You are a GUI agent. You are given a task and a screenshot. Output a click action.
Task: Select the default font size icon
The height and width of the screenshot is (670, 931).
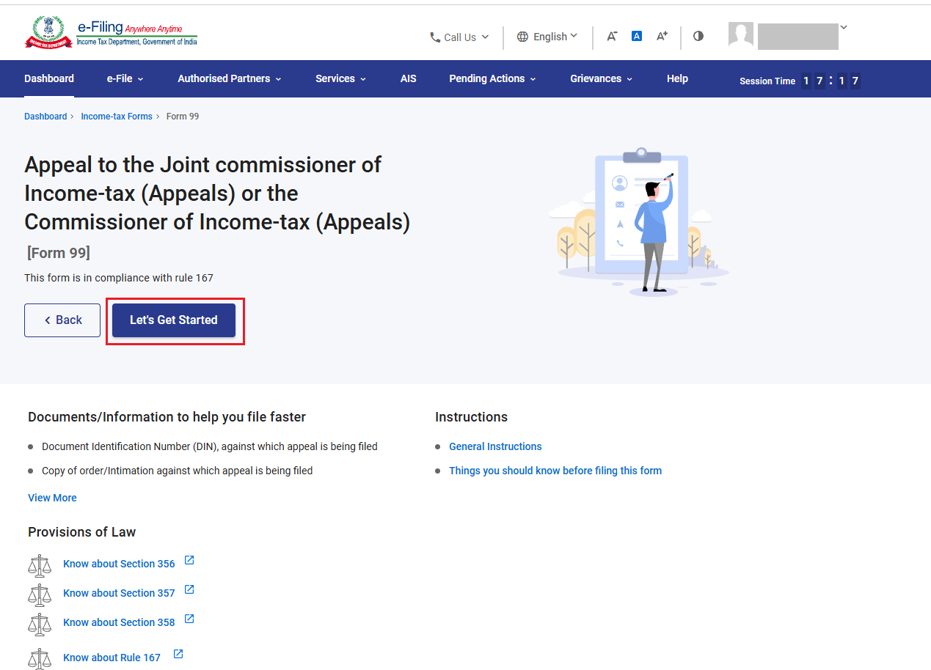click(x=637, y=36)
